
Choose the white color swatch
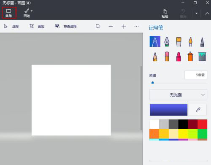tap(154, 124)
